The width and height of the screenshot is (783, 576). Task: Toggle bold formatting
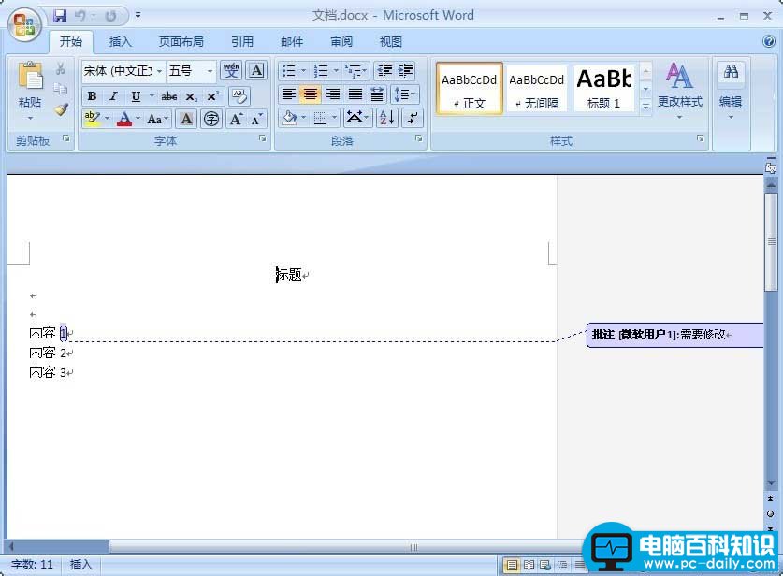pyautogui.click(x=92, y=95)
